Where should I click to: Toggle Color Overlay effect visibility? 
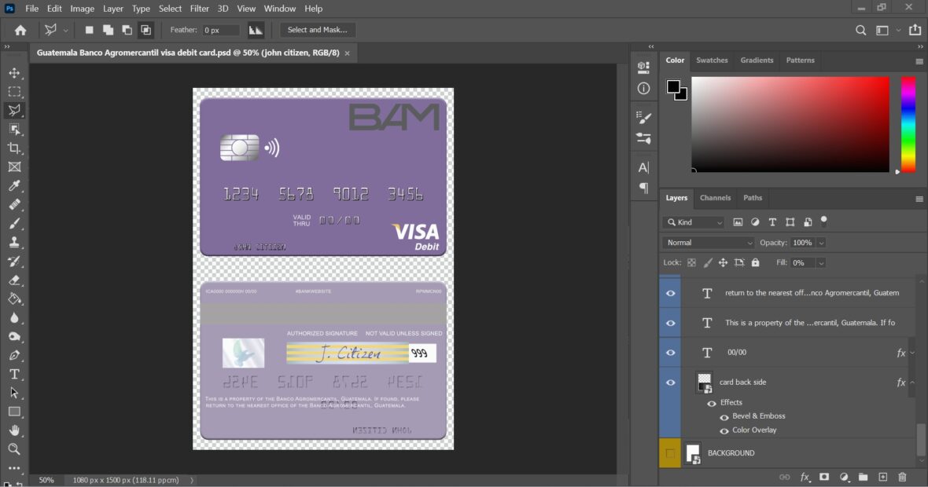tap(724, 431)
